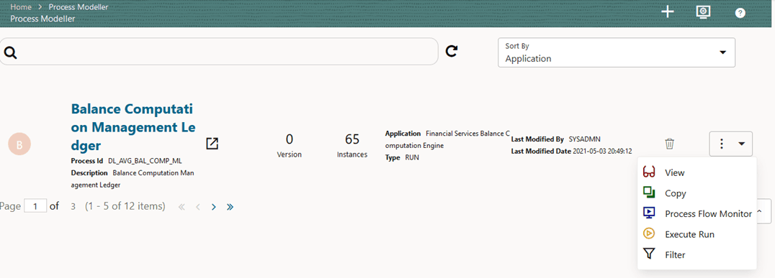Open the Sort By Application dropdown
Viewport: 775px width, 278px height.
(x=617, y=52)
